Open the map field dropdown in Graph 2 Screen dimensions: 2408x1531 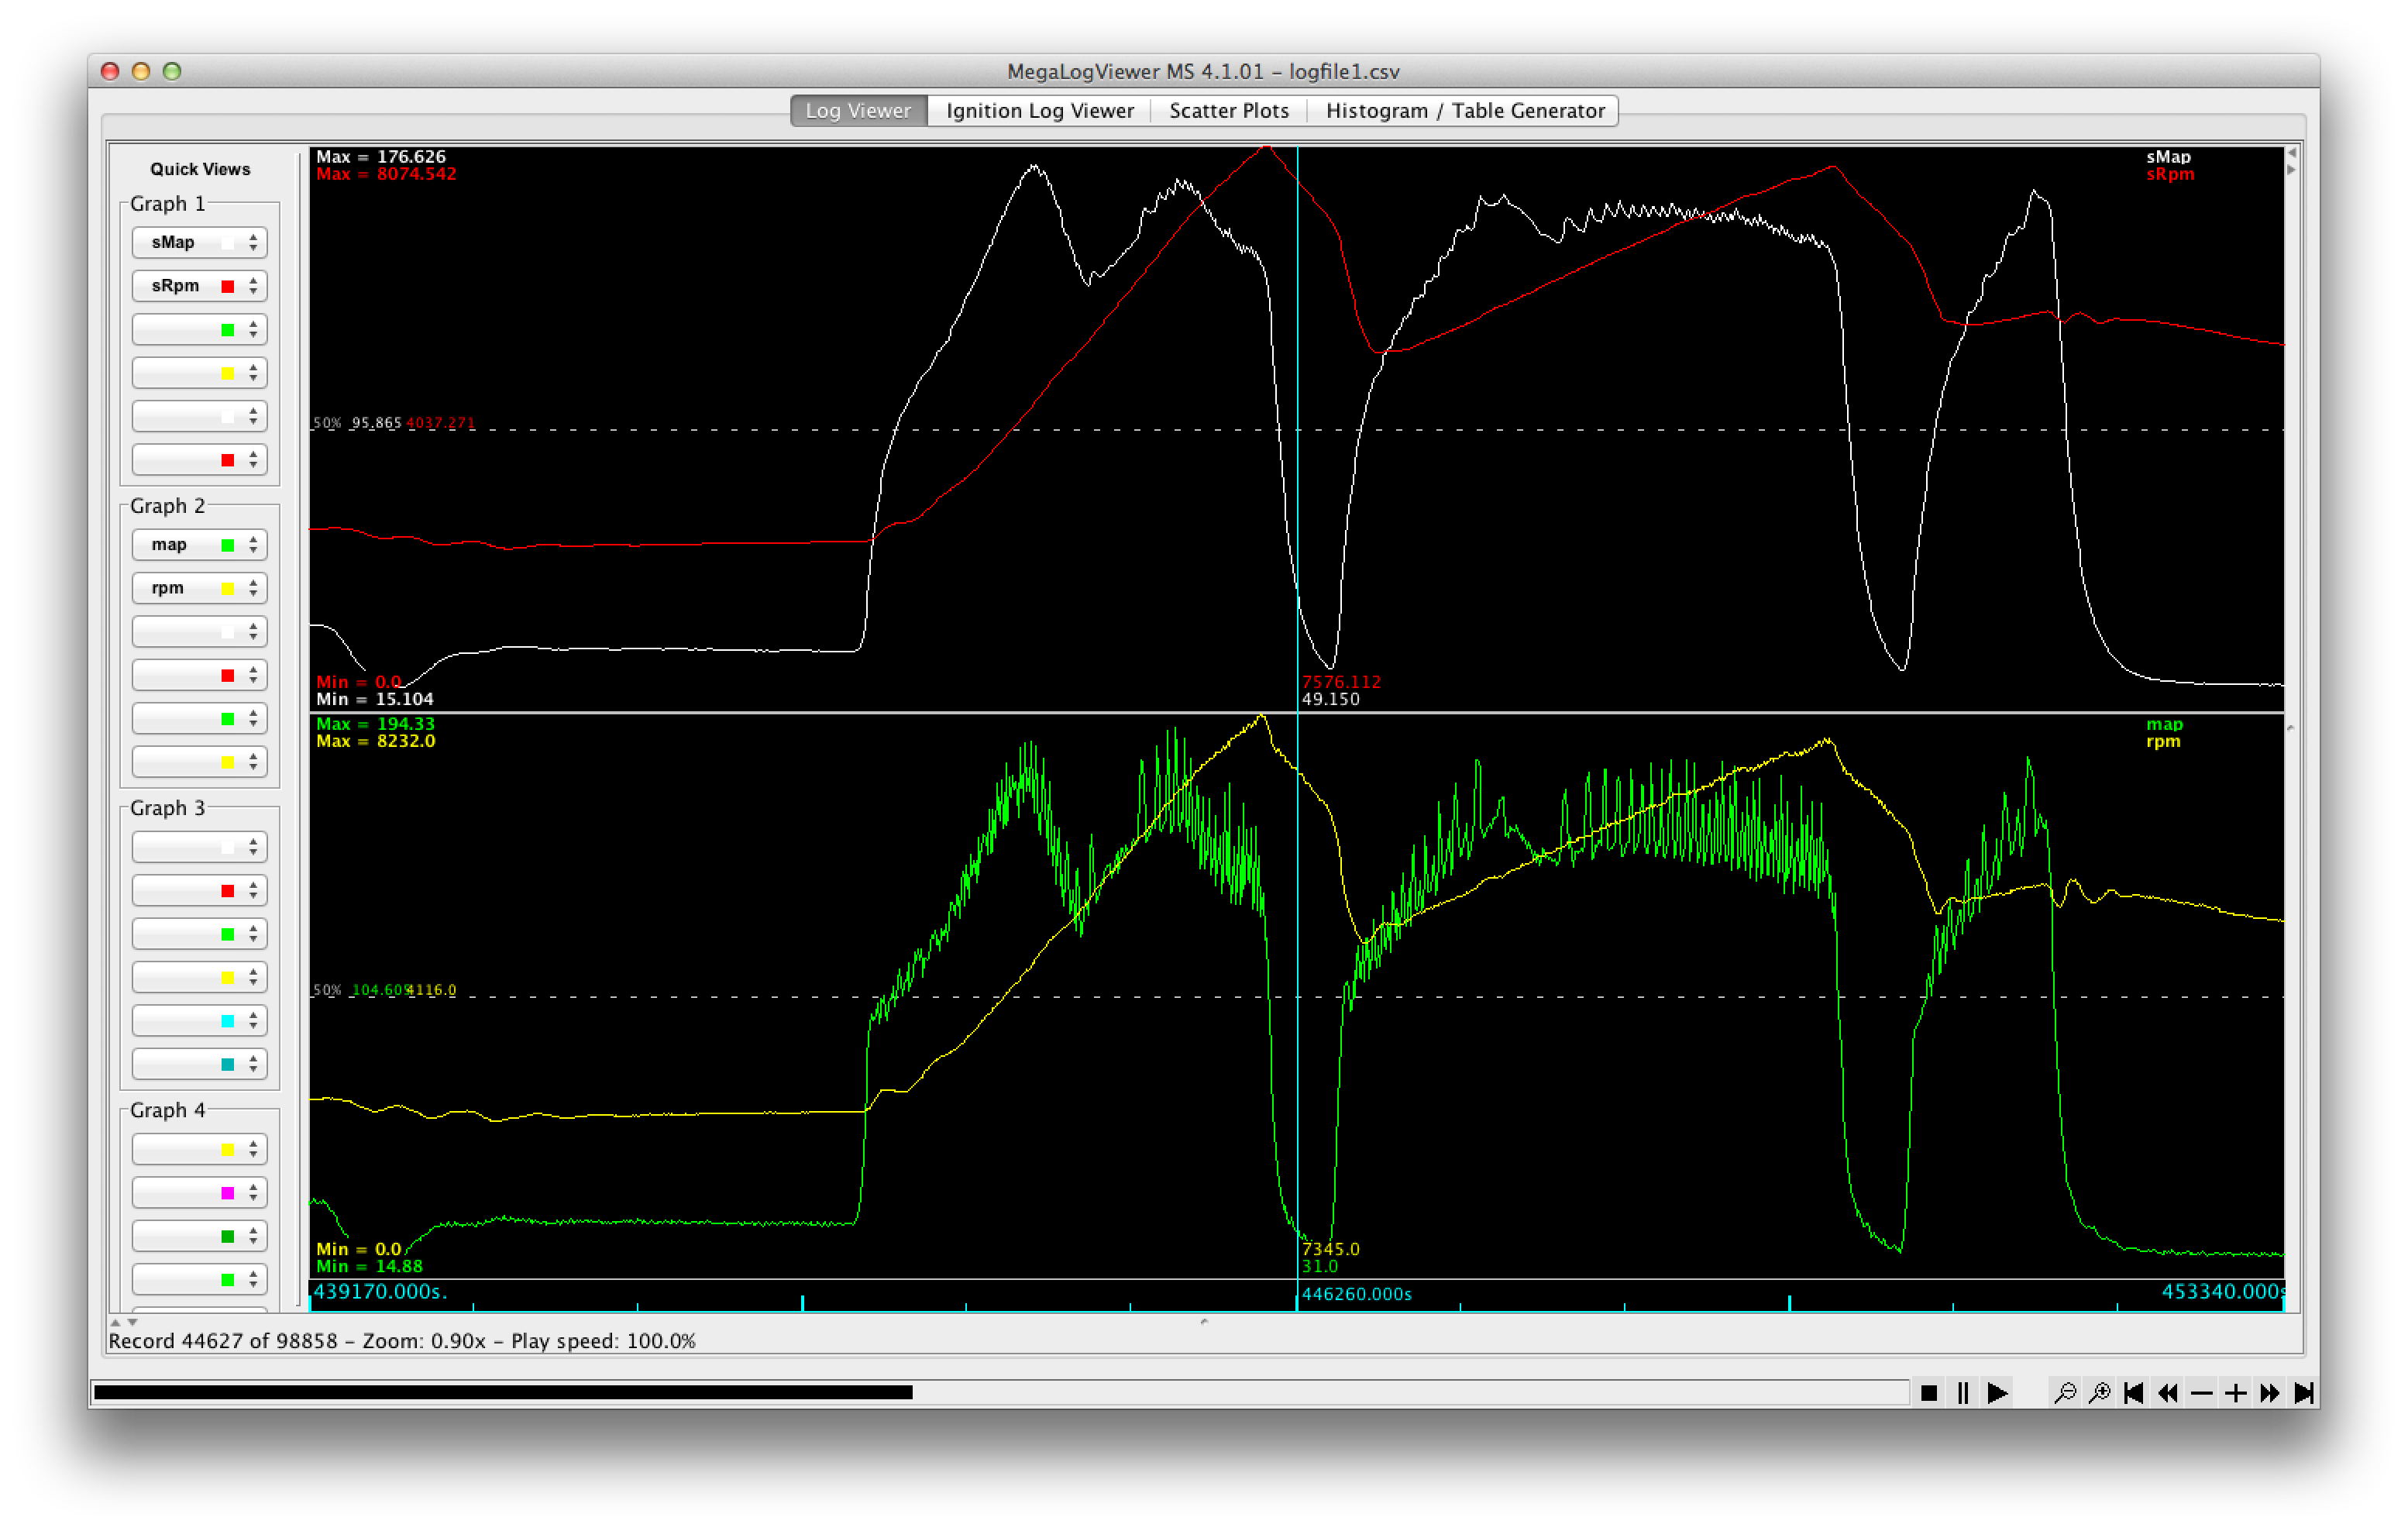pyautogui.click(x=199, y=545)
